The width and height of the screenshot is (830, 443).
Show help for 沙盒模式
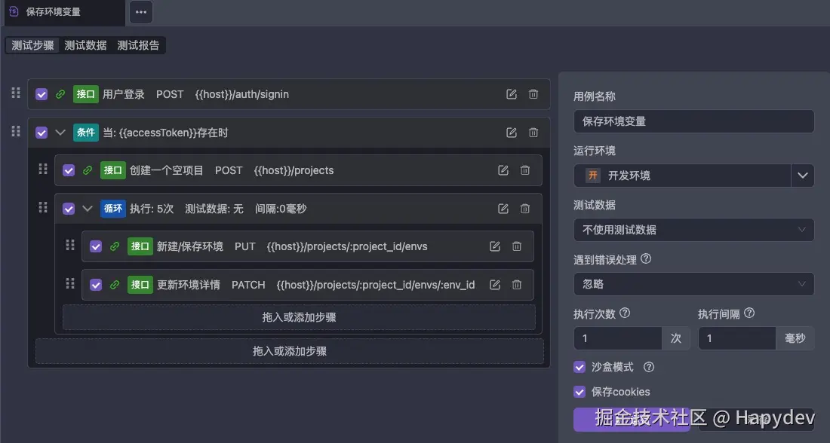(x=649, y=367)
